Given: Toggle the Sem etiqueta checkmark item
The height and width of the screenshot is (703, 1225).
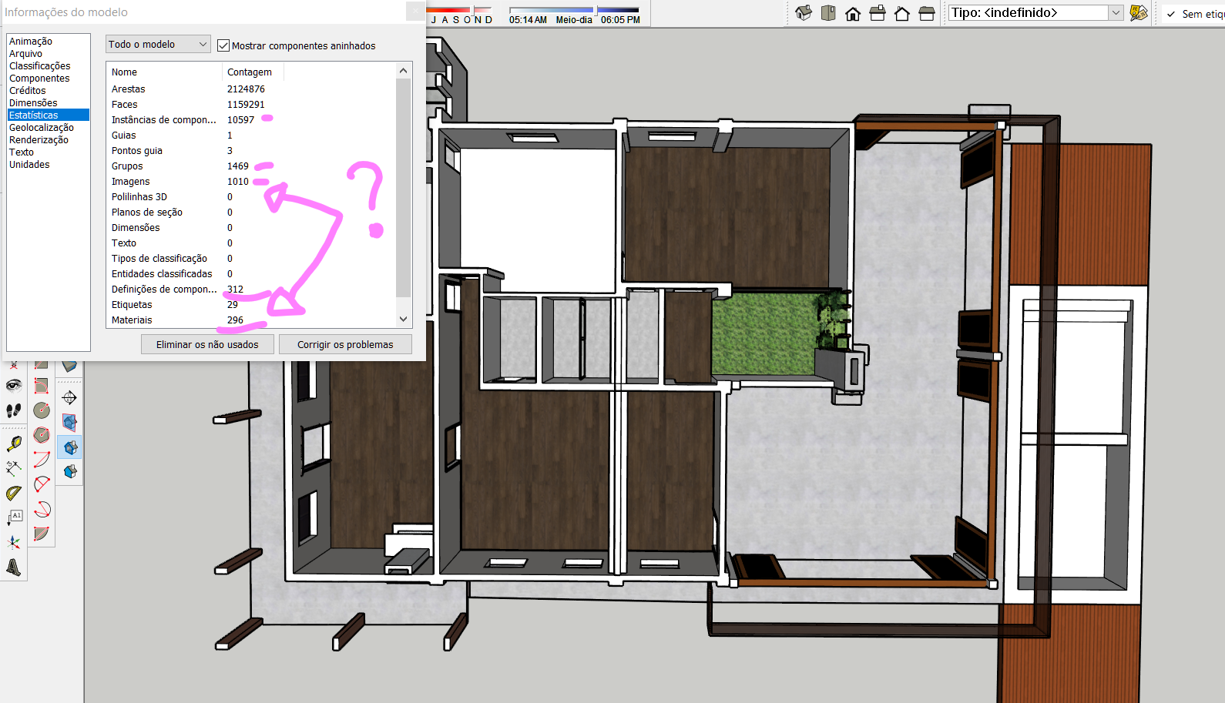Looking at the screenshot, I should coord(1171,14).
